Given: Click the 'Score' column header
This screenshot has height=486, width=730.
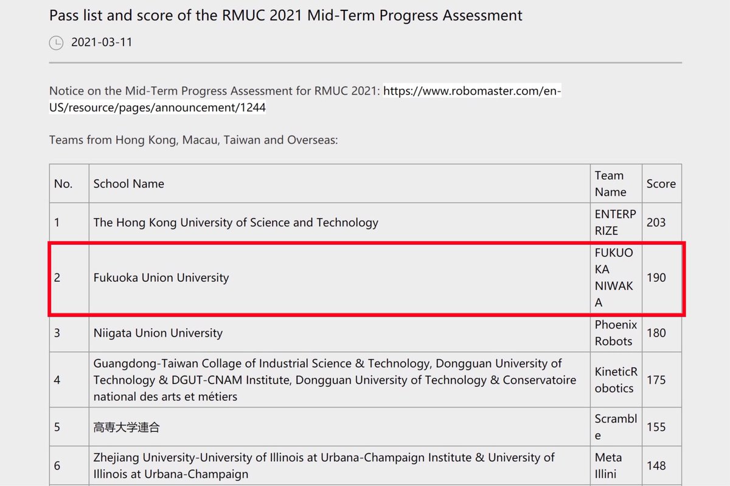Looking at the screenshot, I should [x=662, y=183].
